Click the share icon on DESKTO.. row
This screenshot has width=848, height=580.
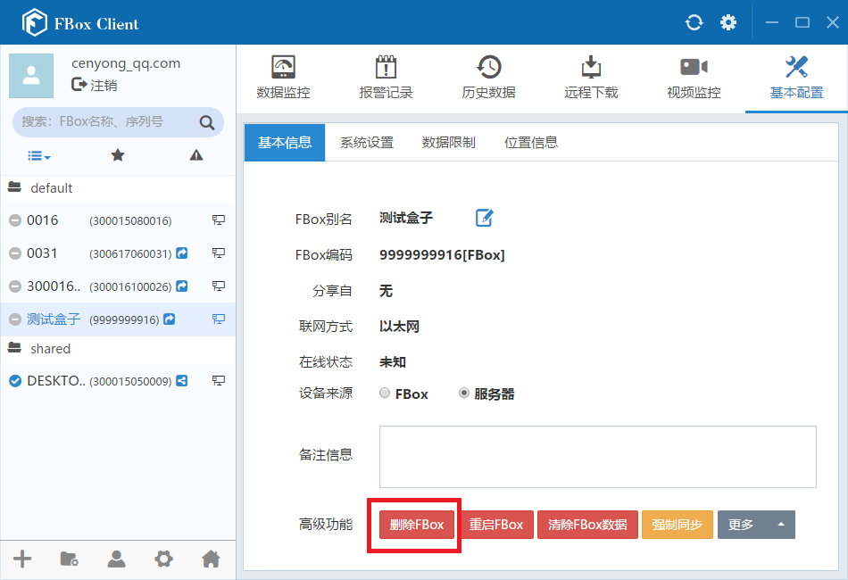pos(182,380)
